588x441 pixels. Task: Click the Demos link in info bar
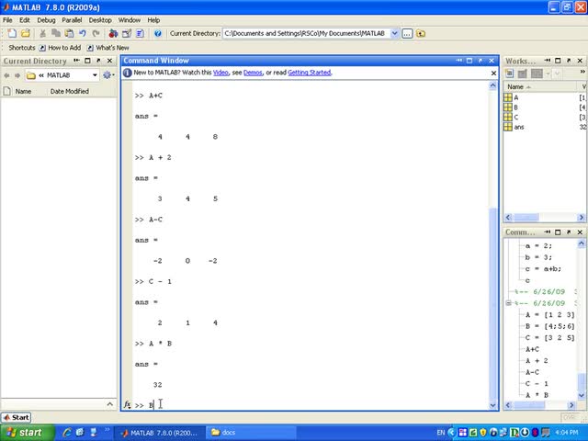click(253, 73)
